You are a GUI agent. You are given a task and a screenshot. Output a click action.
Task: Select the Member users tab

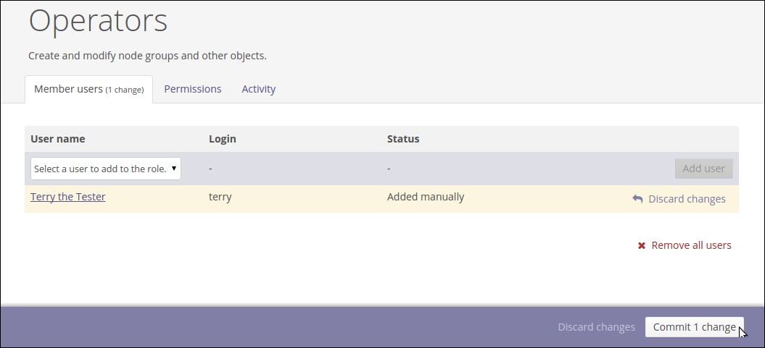pyautogui.click(x=88, y=89)
